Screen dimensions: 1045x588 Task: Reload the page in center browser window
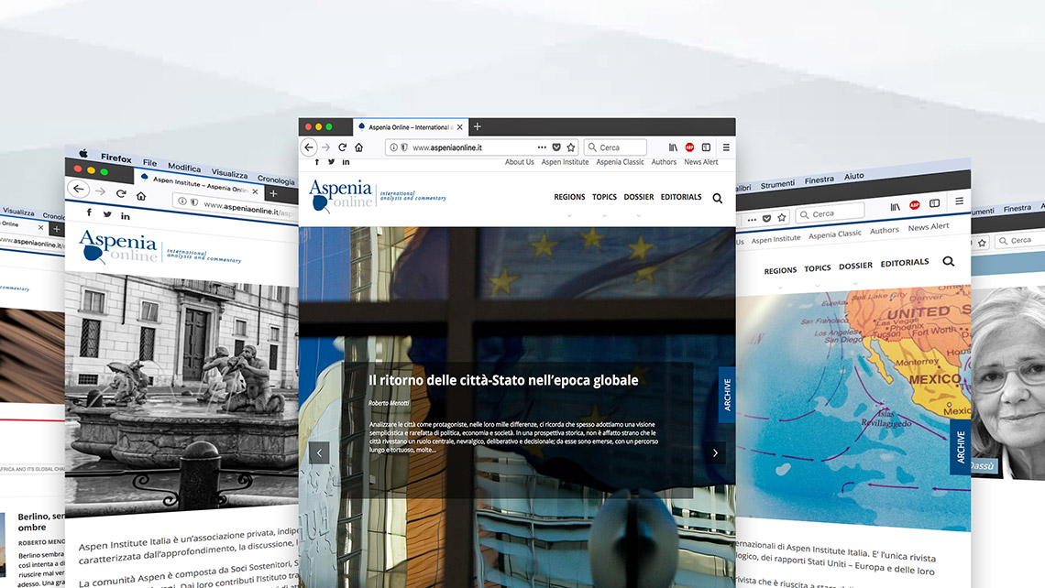(343, 147)
